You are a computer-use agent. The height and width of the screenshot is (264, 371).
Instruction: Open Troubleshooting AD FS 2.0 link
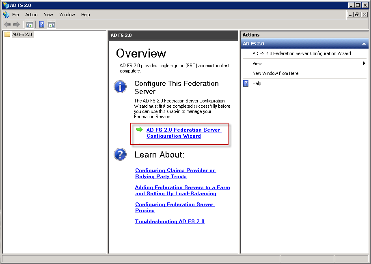170,221
